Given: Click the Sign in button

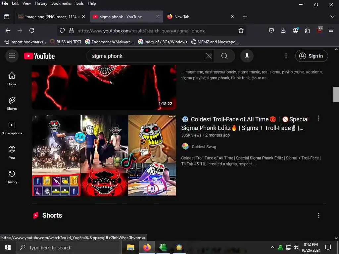Looking at the screenshot, I should (312, 56).
